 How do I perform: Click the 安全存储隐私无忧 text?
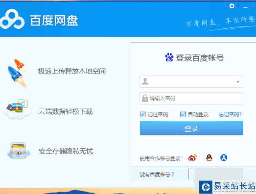[x=66, y=151]
